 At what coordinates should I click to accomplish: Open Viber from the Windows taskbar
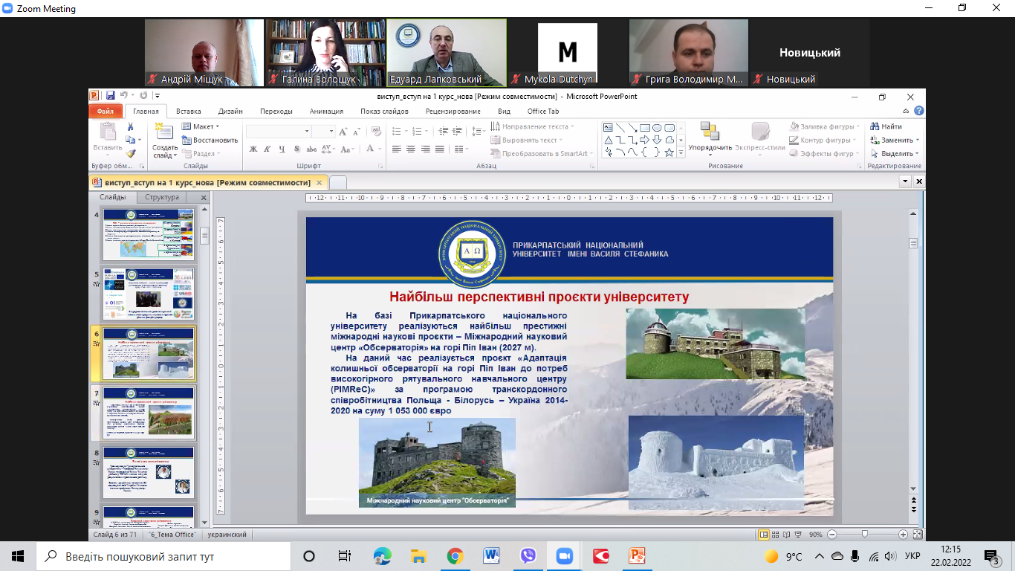click(x=528, y=556)
